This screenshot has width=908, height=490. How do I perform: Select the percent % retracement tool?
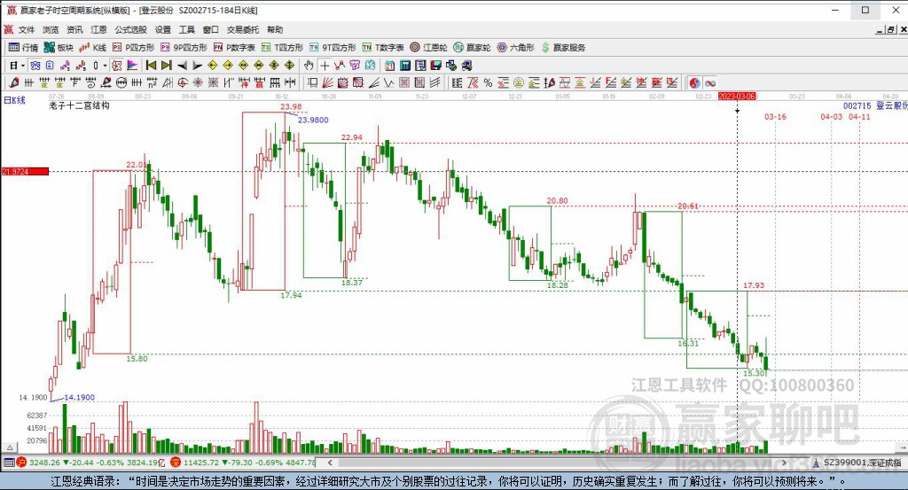click(489, 82)
